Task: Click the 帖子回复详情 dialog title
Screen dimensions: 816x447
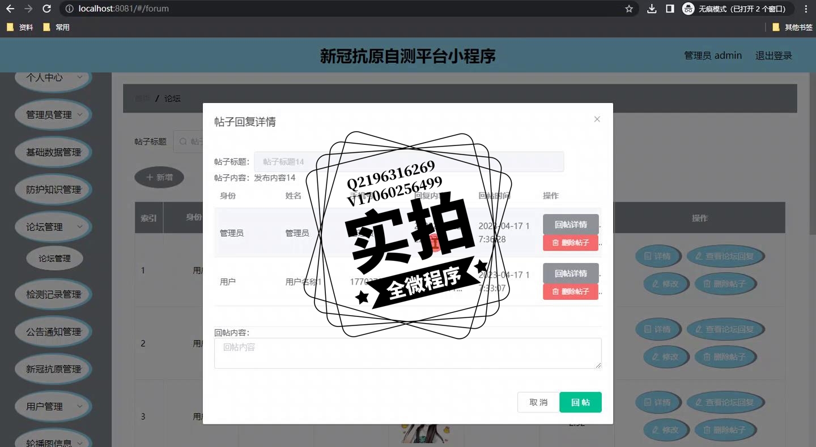Action: (245, 122)
